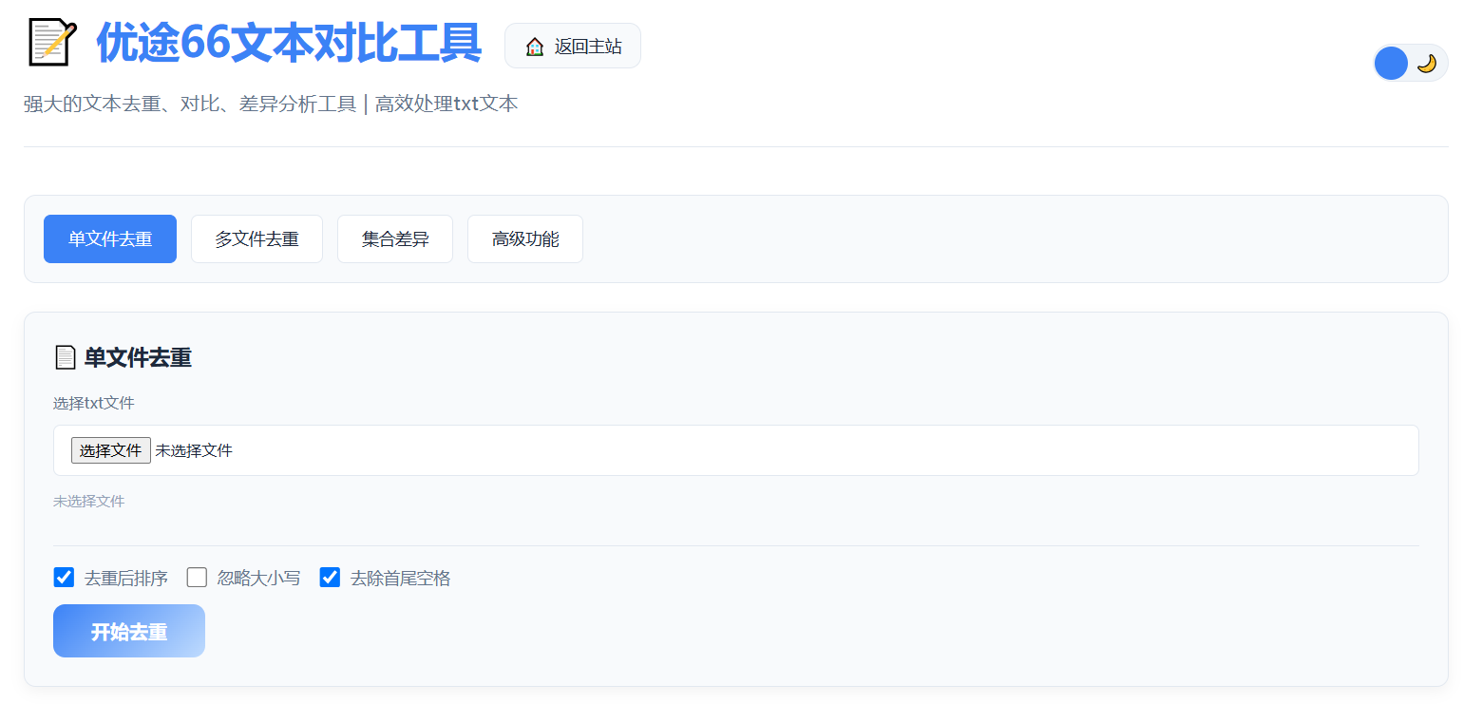
Task: Click the 优途66文本对比工具 title
Action: 289,44
